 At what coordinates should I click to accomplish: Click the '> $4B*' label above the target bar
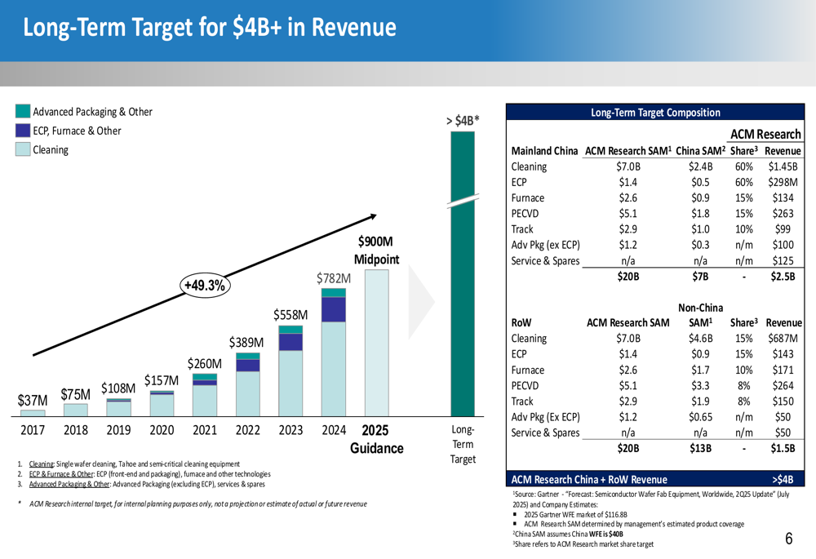[x=463, y=121]
